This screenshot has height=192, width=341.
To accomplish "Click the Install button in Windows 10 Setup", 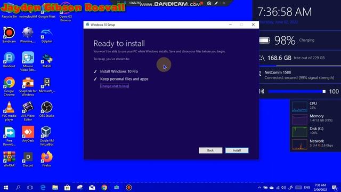I will [x=237, y=150].
